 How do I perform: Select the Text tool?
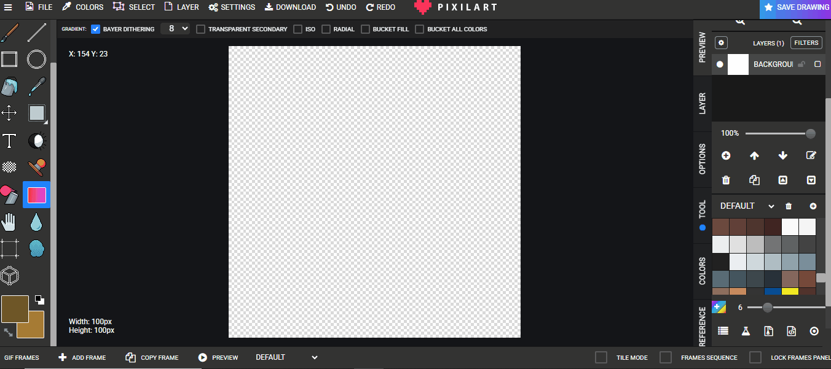[9, 141]
